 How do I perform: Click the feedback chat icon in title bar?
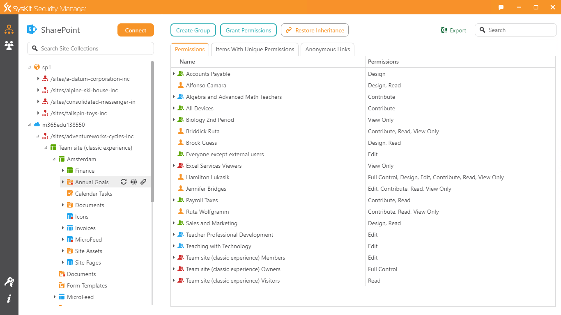(x=501, y=7)
